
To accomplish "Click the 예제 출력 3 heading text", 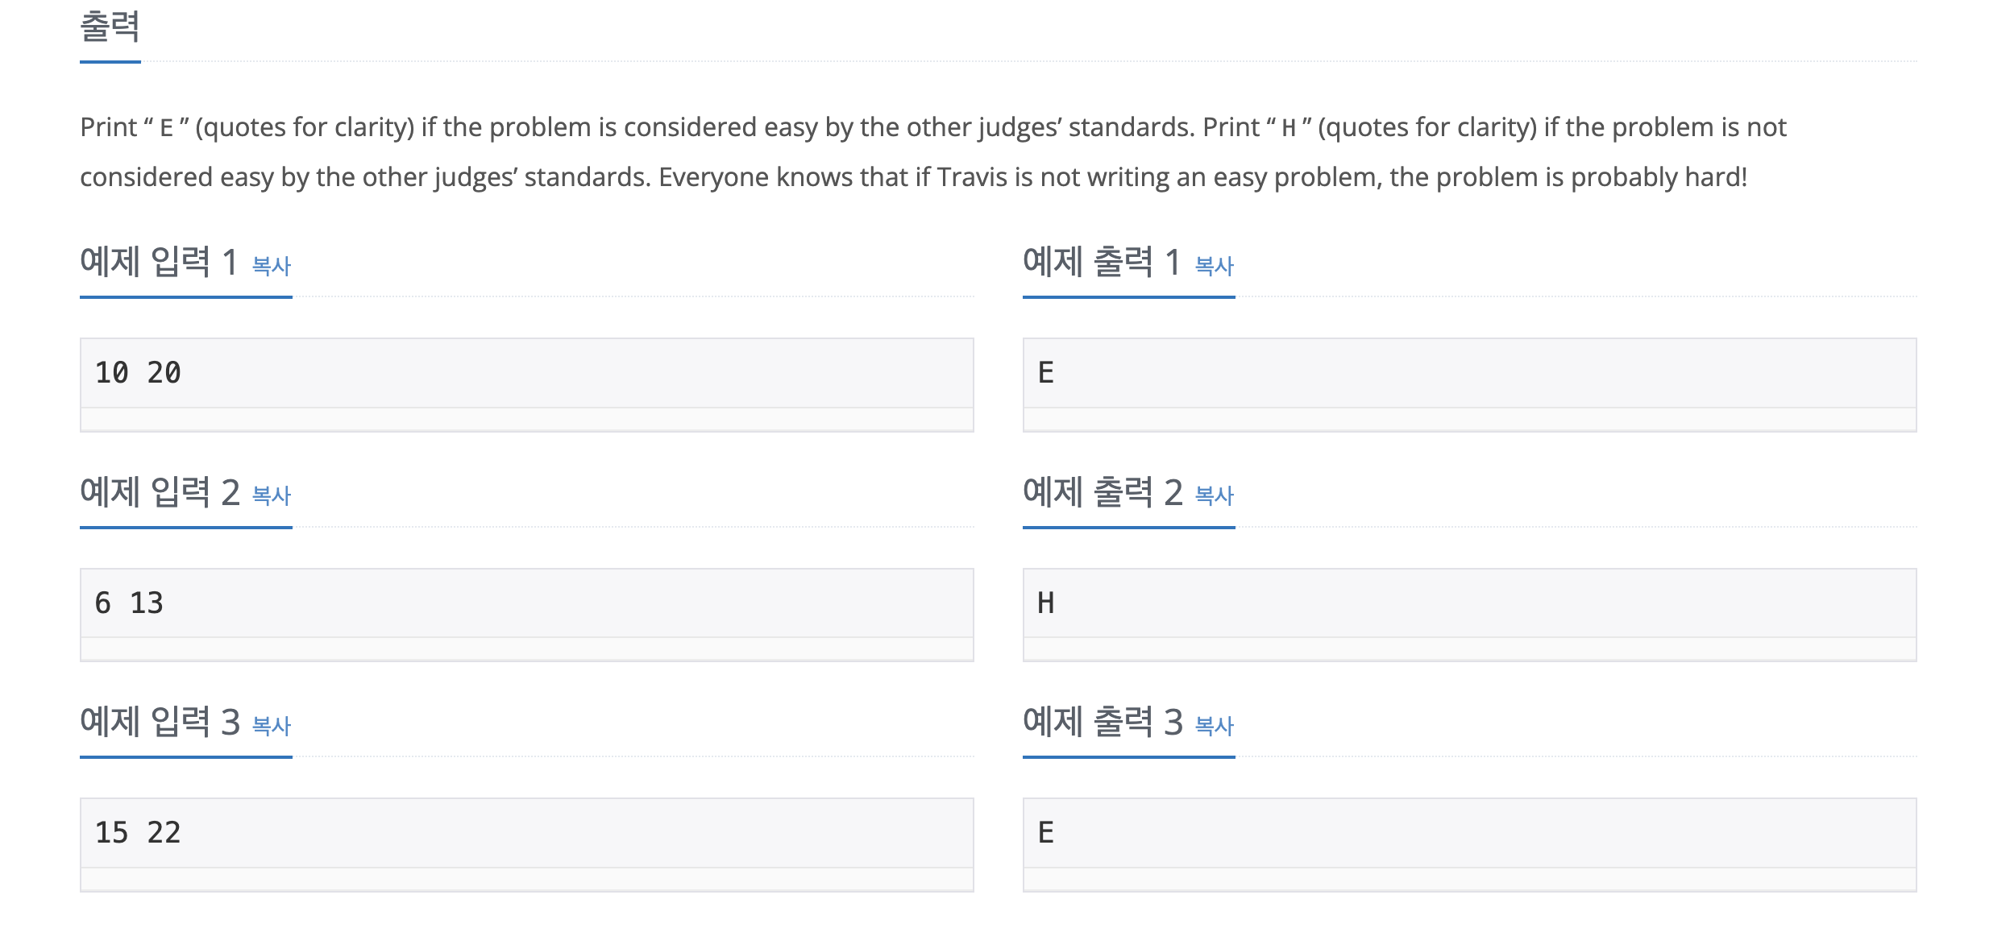I will [x=1101, y=722].
